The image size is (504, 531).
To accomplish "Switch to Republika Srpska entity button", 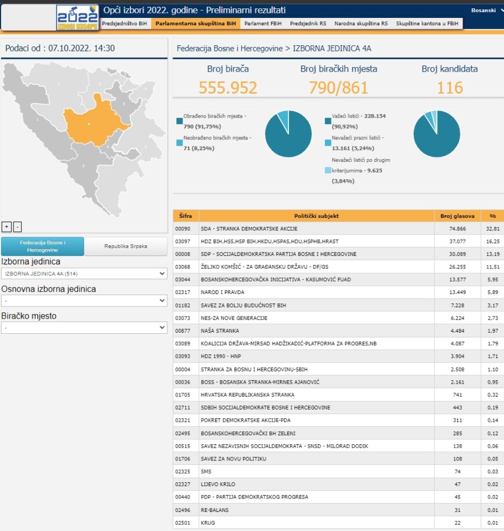I will 126,246.
